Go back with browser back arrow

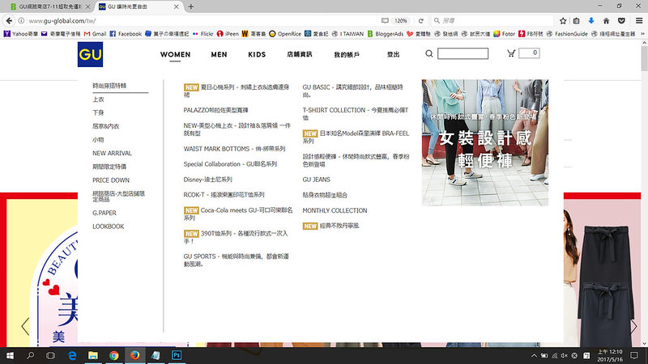coord(9,21)
